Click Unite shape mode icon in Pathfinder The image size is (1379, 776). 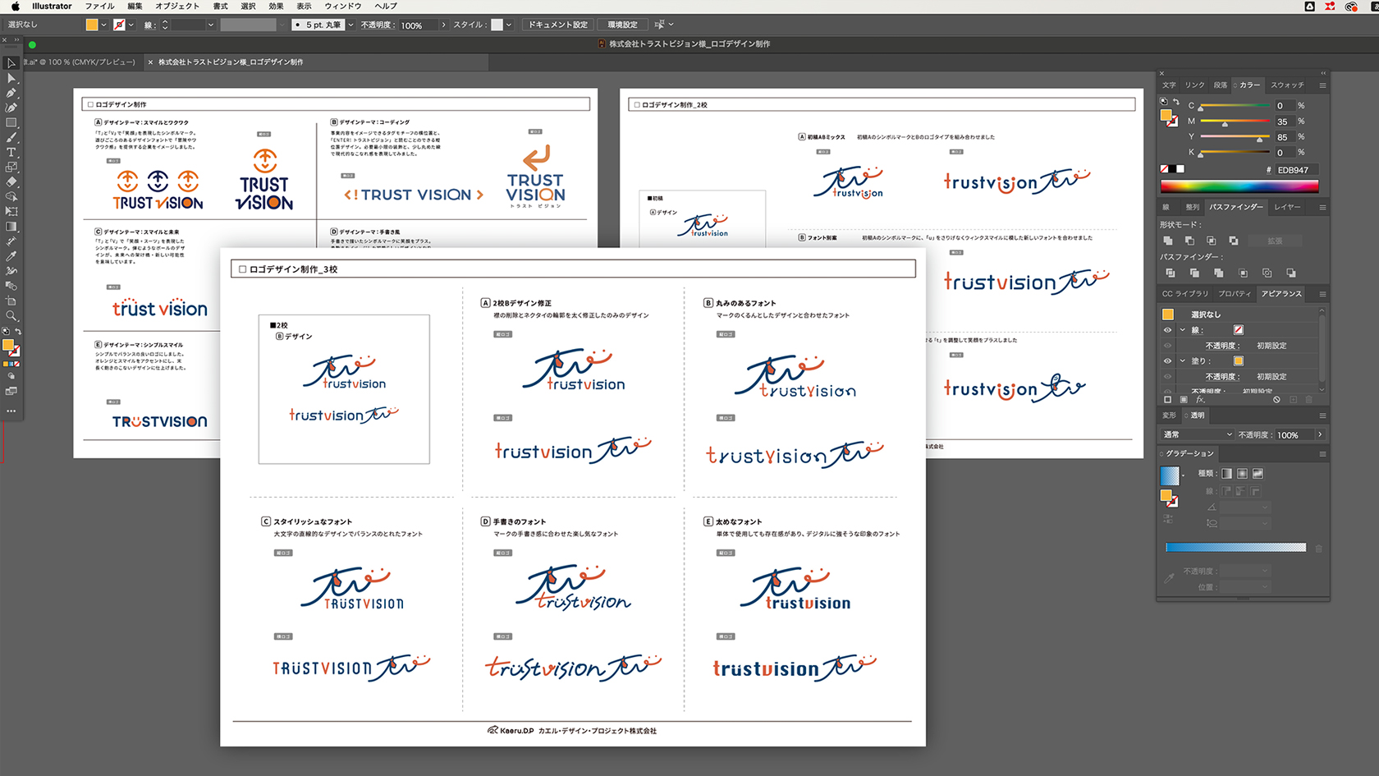[x=1168, y=241]
